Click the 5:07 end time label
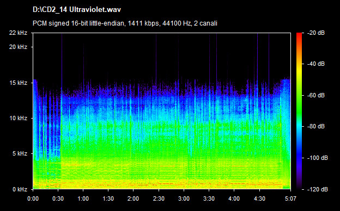340x211 pixels. coord(290,198)
